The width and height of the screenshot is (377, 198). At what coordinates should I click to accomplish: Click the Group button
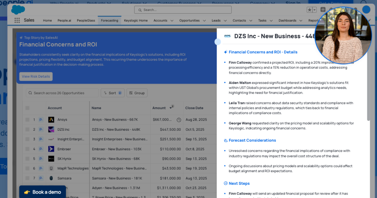pos(137,93)
